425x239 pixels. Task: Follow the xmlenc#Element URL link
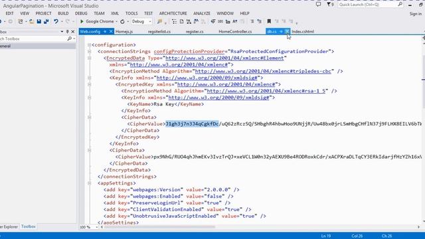point(224,58)
